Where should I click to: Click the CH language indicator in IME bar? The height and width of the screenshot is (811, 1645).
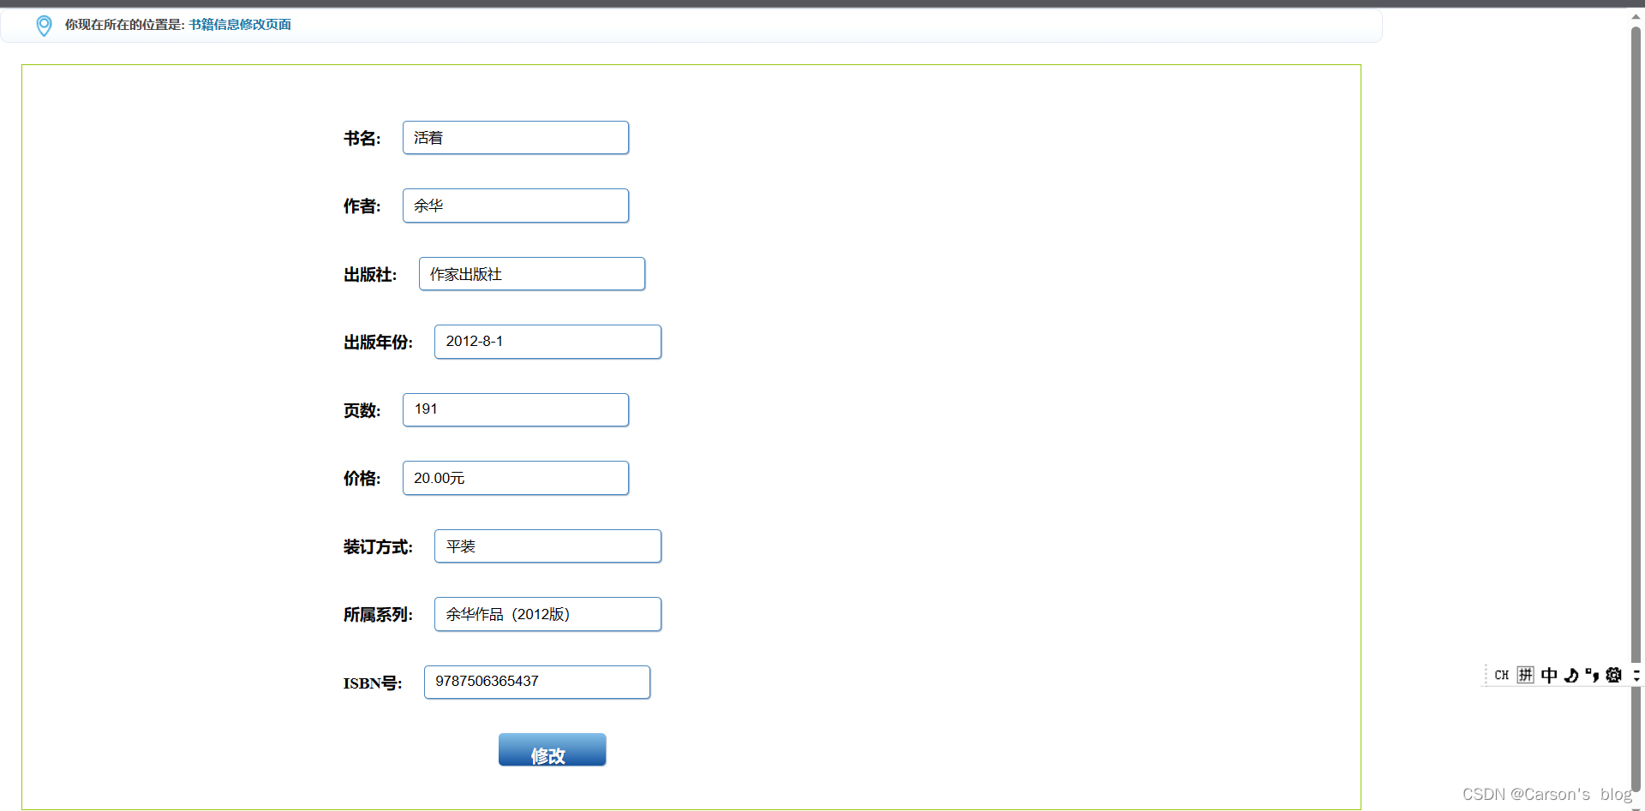tap(1501, 675)
